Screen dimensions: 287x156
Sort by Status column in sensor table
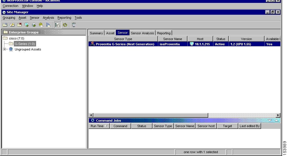pyautogui.click(x=221, y=39)
